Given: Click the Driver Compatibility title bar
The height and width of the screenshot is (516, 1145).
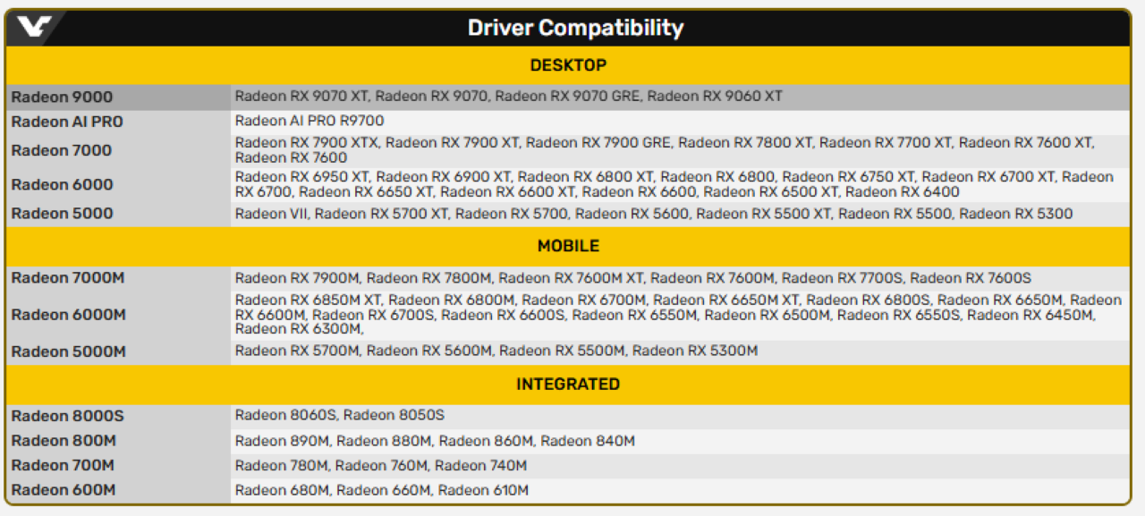Looking at the screenshot, I should pyautogui.click(x=572, y=28).
